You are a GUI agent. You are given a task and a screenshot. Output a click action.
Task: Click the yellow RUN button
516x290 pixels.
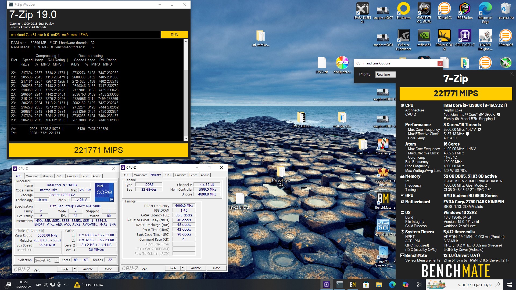[x=174, y=35]
